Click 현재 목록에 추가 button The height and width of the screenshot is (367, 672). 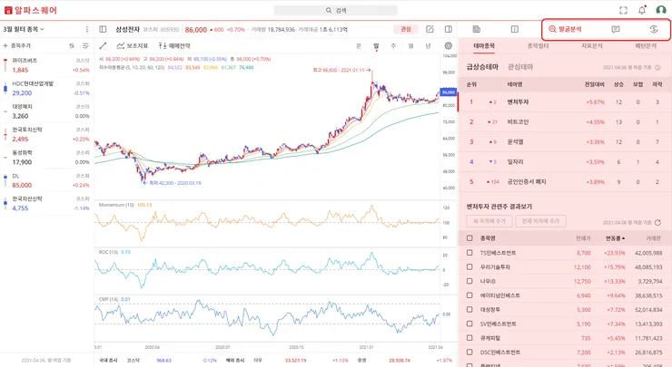[x=540, y=221]
